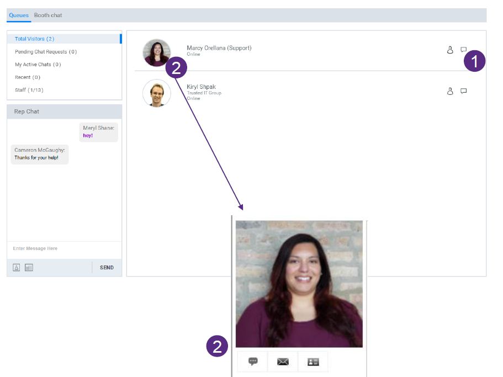Click Kiryl Shpak's avatar
The width and height of the screenshot is (503, 377).
click(157, 93)
